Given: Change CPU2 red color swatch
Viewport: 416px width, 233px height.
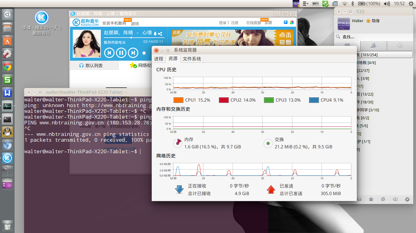Looking at the screenshot, I should point(224,100).
